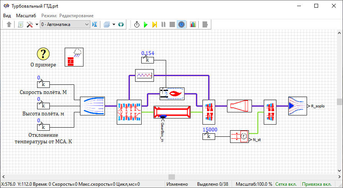The width and height of the screenshot is (343, 188).
Task: Open the script page icon in toolbar
Action: 20,24
